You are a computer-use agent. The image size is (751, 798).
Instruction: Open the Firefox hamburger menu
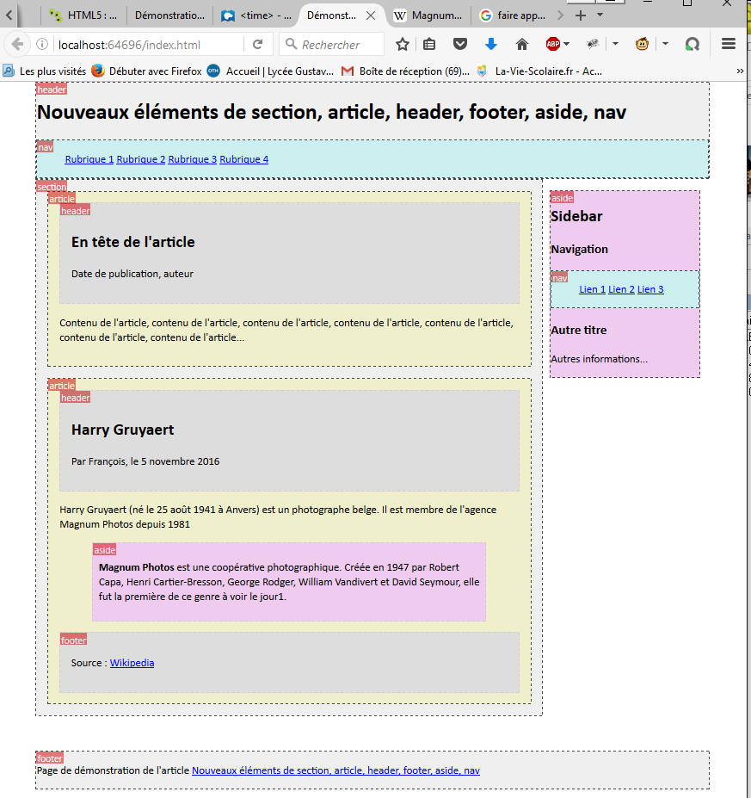pyautogui.click(x=729, y=44)
